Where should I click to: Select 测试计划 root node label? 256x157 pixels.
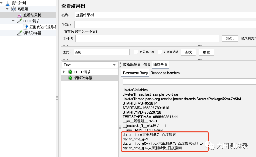pos(19,3)
